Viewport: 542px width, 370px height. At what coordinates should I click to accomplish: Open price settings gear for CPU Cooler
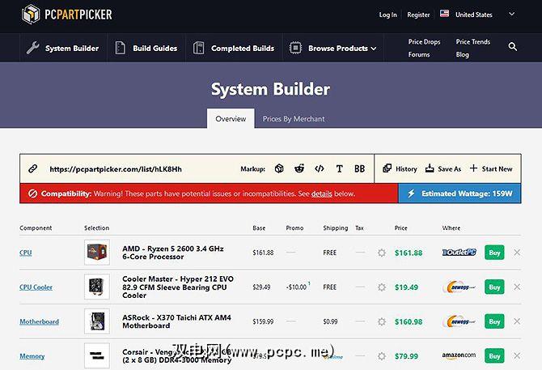pyautogui.click(x=382, y=287)
